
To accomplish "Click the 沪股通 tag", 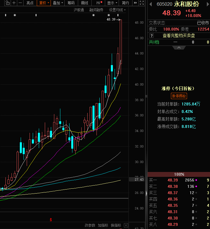I will (79, 10).
